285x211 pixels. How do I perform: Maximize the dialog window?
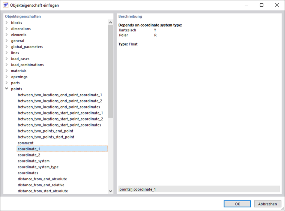click(261, 5)
